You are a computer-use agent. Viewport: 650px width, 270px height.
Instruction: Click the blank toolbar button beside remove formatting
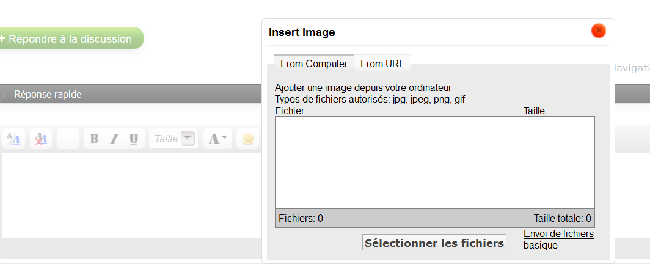68,139
